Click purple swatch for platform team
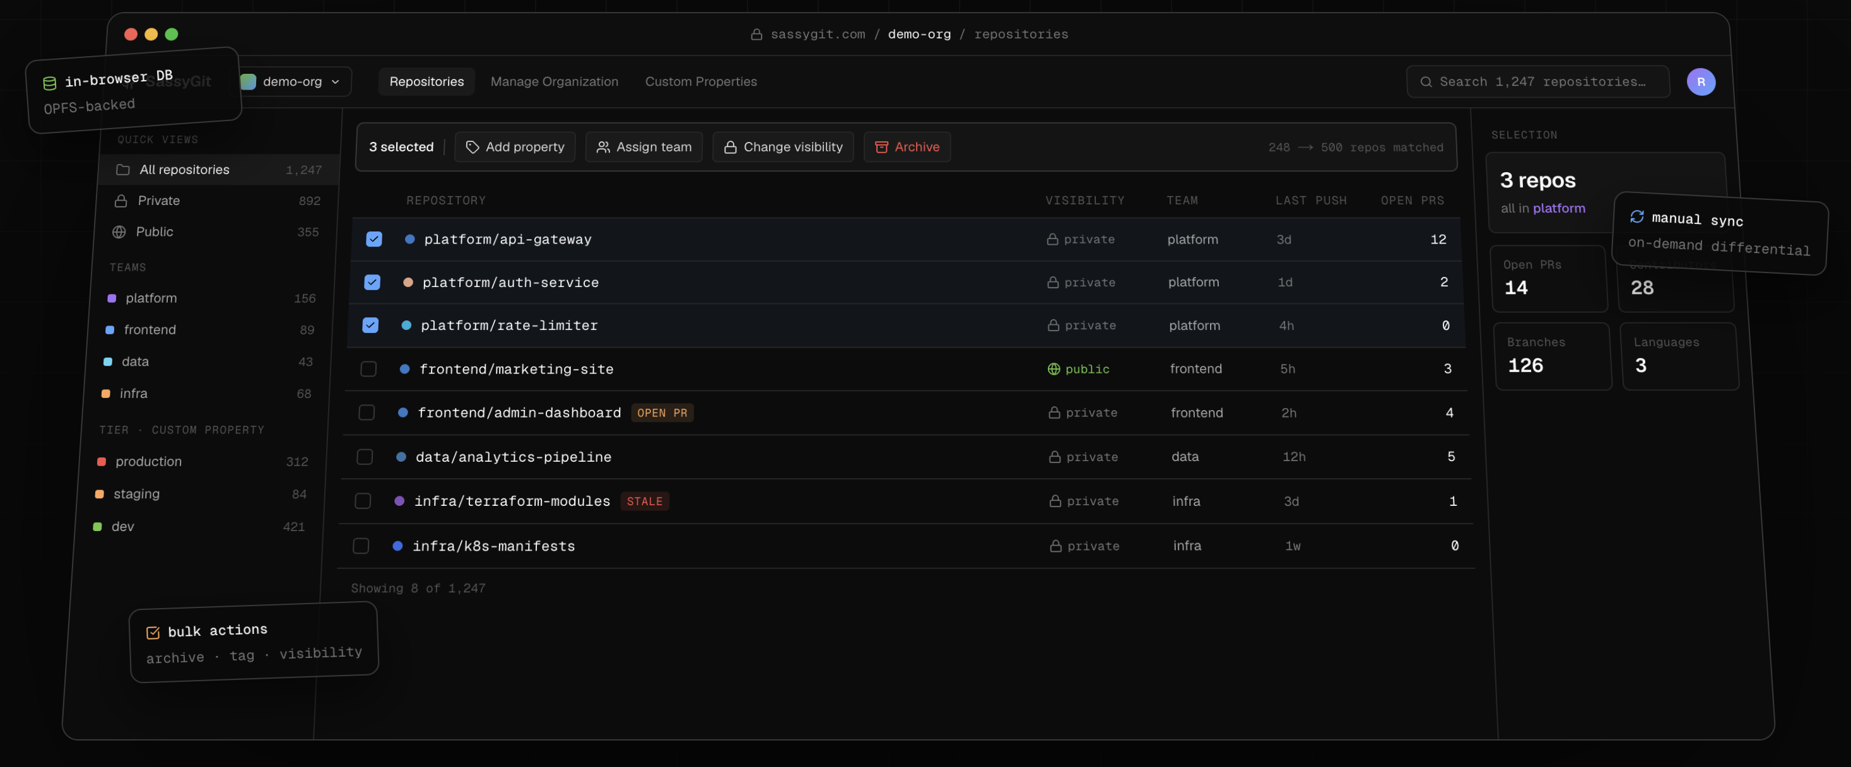The width and height of the screenshot is (1851, 767). click(x=112, y=299)
